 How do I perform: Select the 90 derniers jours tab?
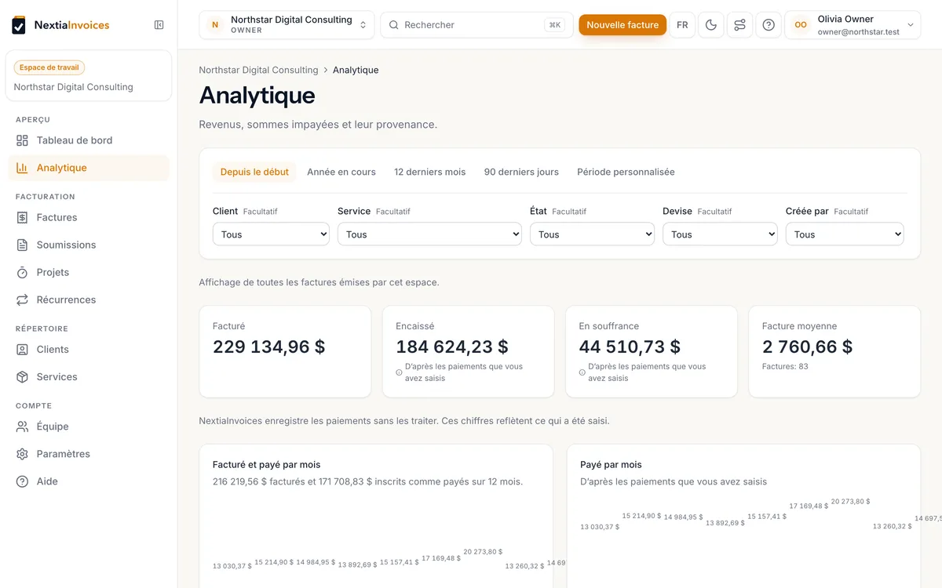point(521,172)
